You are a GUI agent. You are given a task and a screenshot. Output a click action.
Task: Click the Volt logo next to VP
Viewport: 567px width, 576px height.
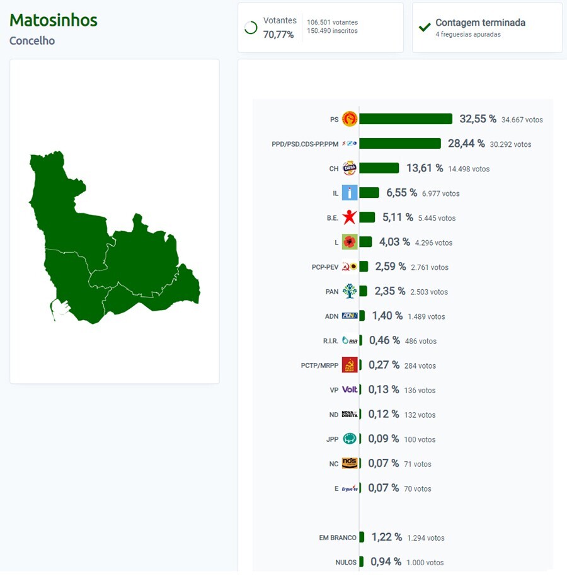point(350,390)
